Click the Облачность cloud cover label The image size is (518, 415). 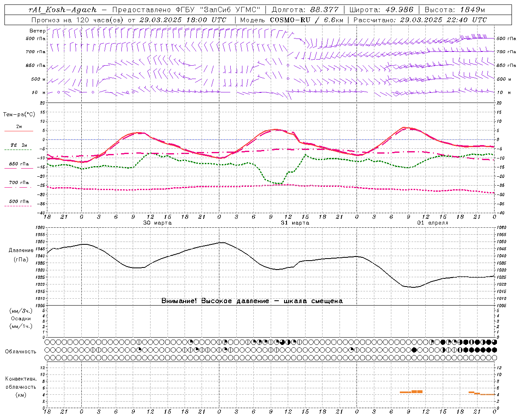tap(21, 351)
